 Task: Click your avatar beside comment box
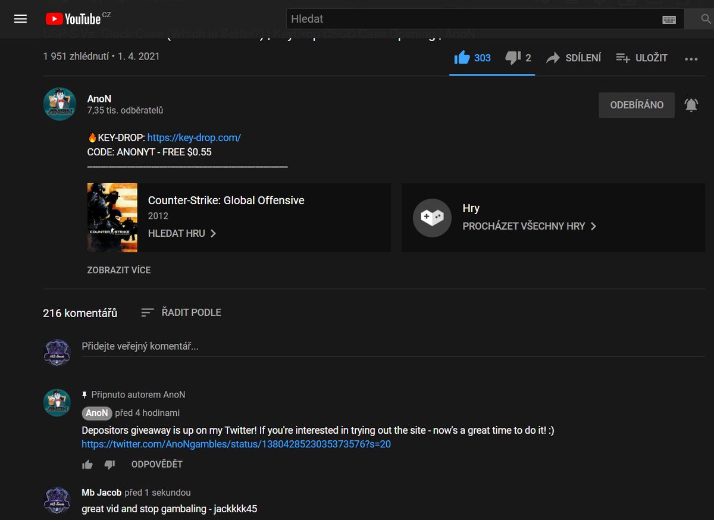pos(57,352)
